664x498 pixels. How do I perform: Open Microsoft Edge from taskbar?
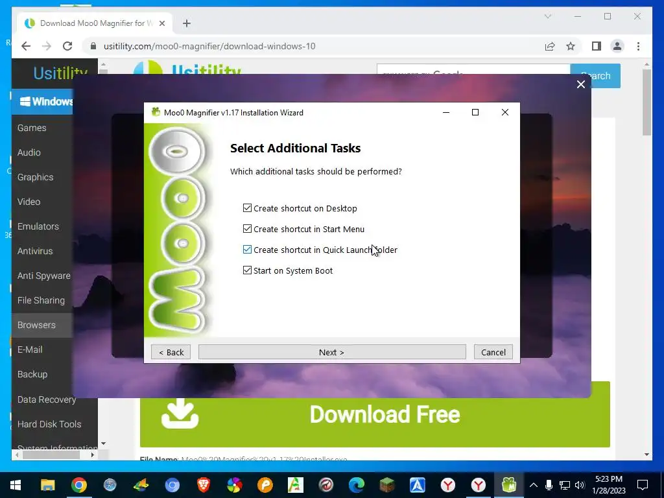[x=356, y=485]
